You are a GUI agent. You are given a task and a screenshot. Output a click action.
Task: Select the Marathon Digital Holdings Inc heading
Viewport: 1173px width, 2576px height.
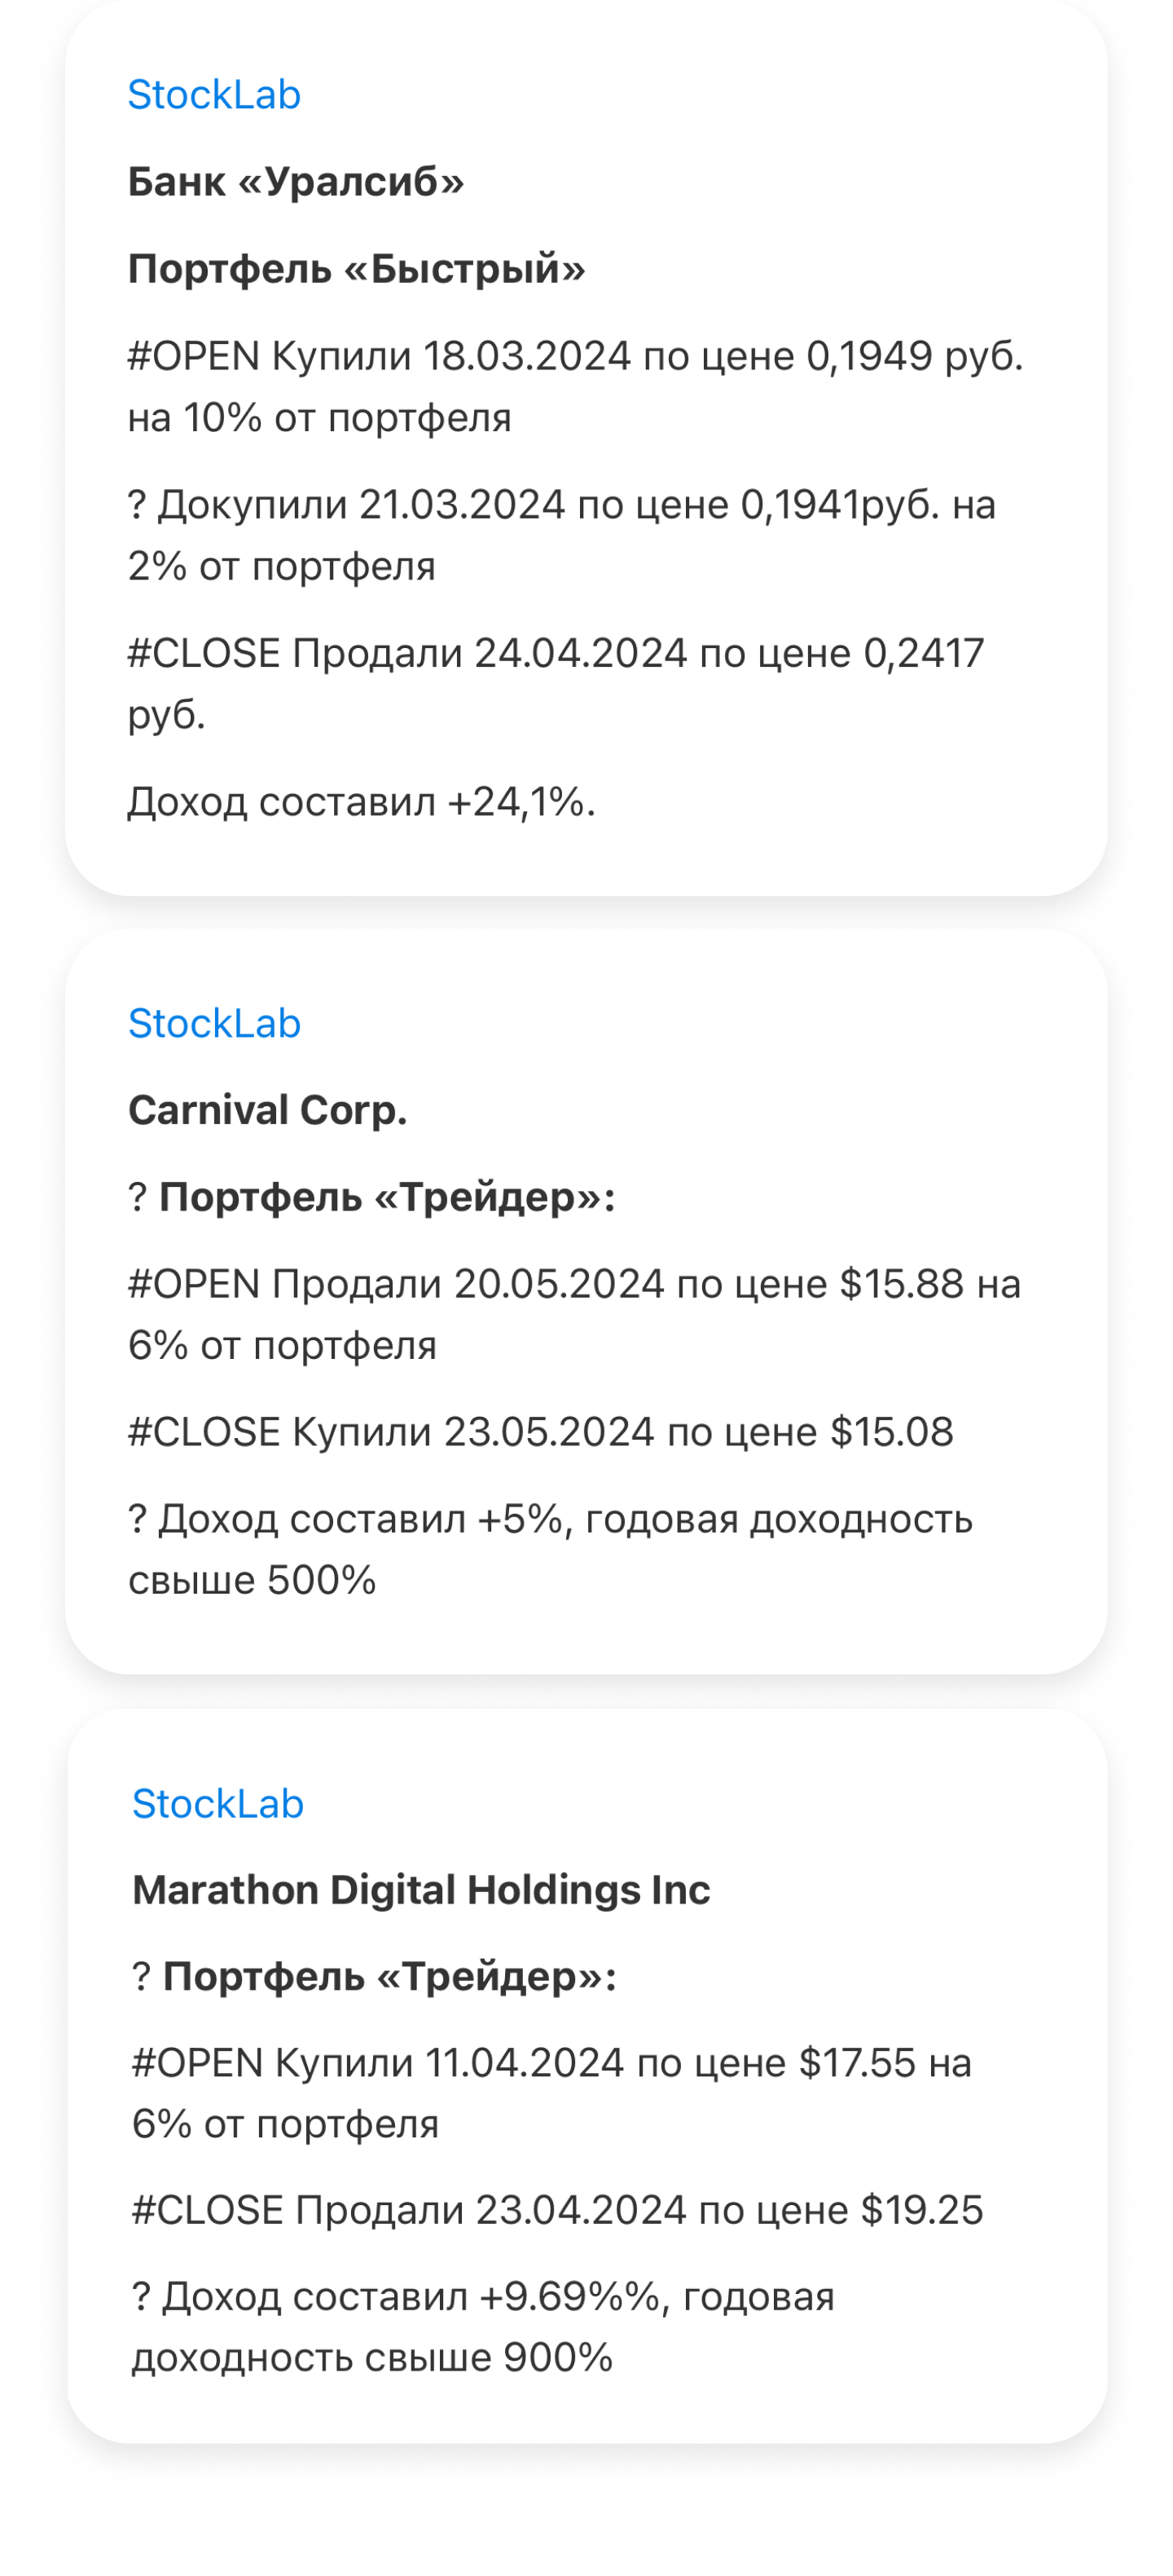pyautogui.click(x=420, y=1890)
